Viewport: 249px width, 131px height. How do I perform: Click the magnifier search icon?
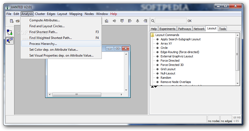click(153, 21)
